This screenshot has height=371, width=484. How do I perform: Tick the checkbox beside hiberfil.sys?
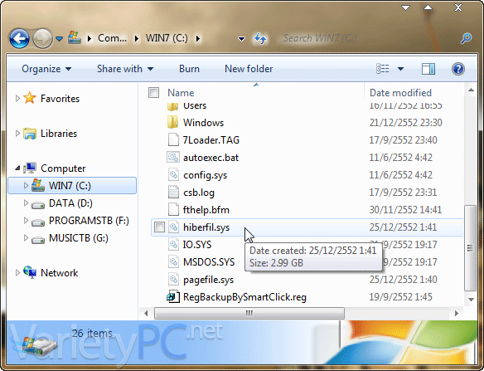click(x=159, y=227)
